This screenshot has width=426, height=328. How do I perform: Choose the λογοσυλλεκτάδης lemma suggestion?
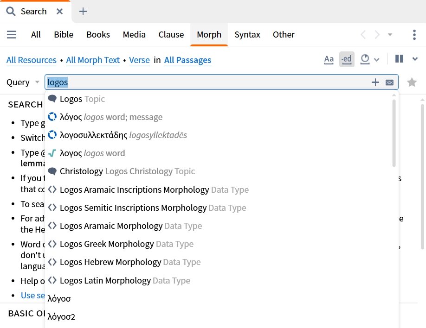(219, 135)
